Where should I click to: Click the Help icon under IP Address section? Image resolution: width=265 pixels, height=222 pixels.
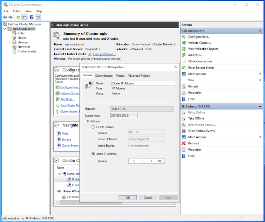pyautogui.click(x=184, y=156)
